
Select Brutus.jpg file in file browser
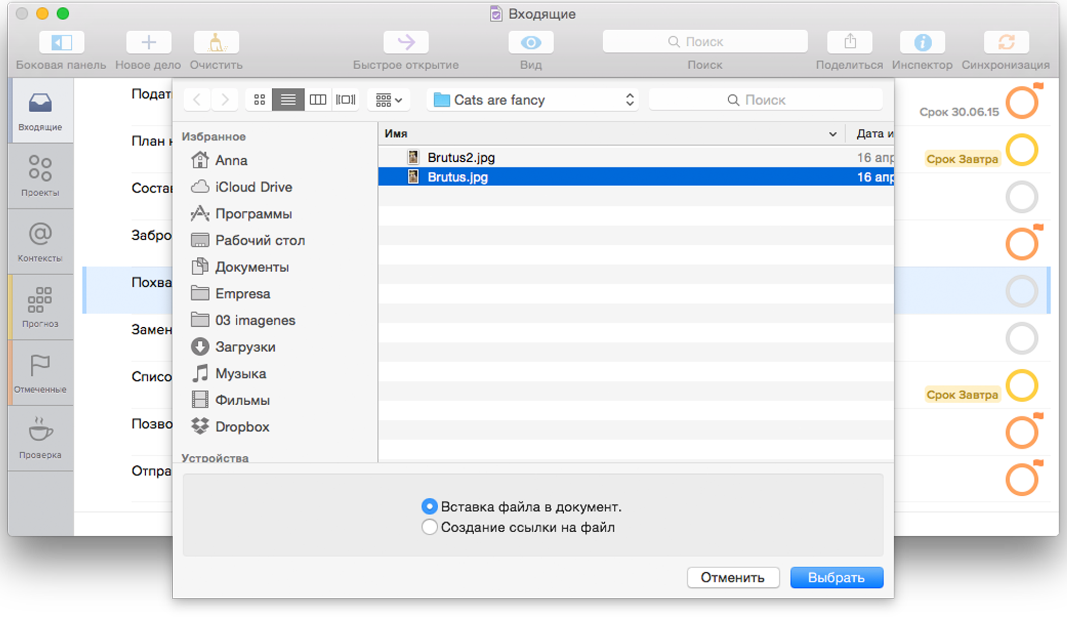coord(457,176)
